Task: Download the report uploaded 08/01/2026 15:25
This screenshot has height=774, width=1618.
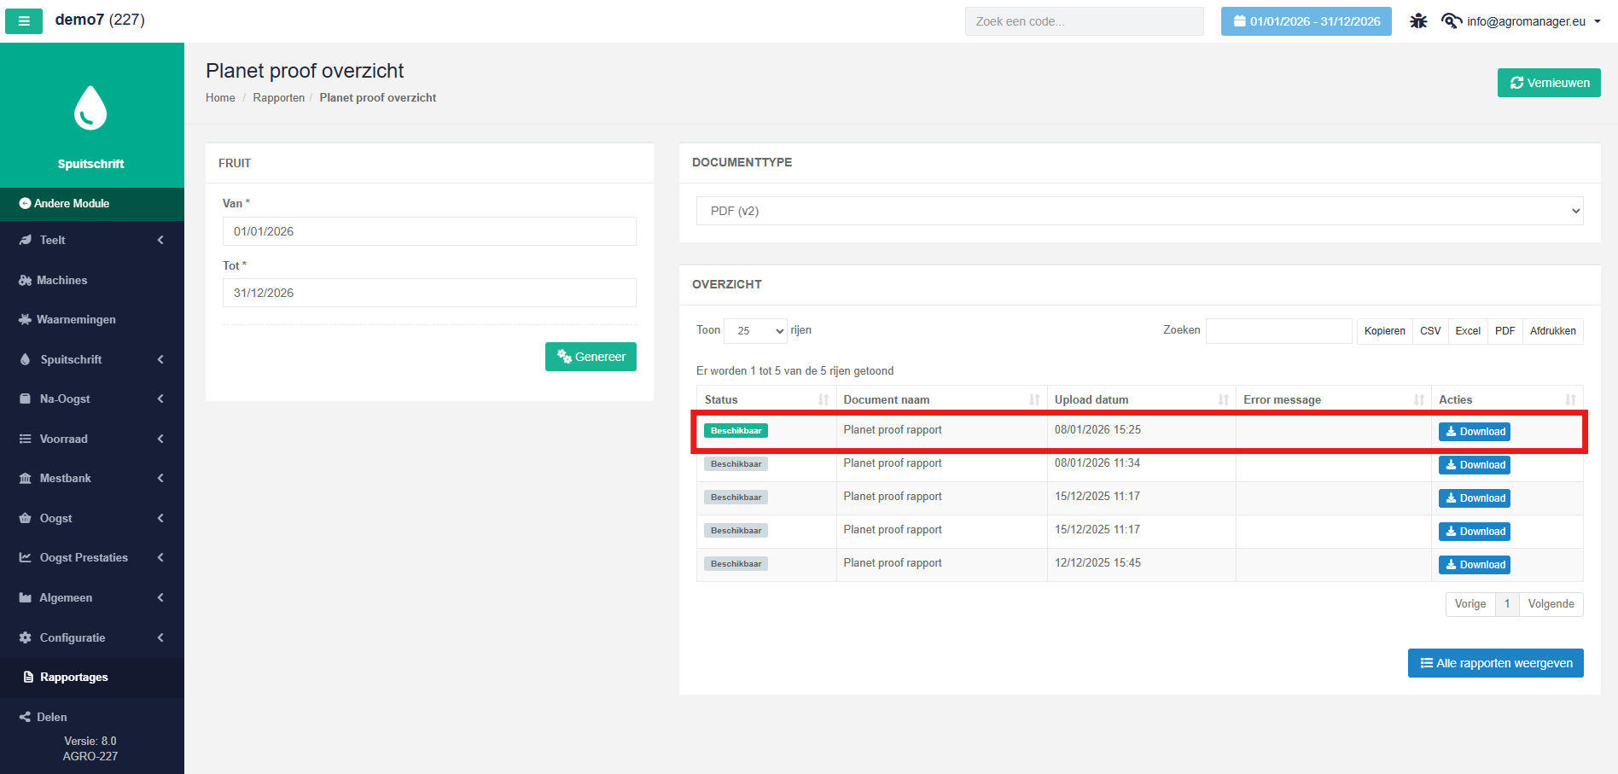Action: [x=1475, y=432]
